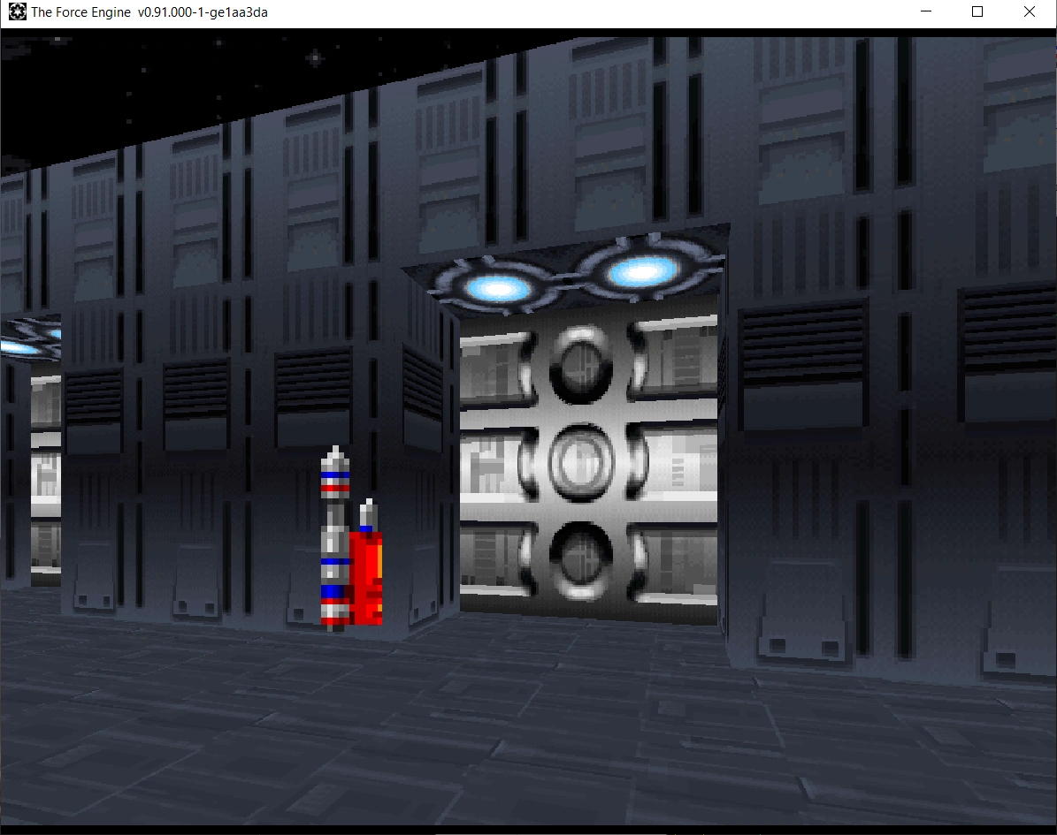1057x835 pixels.
Task: Click The Force Engine app icon in title bar
Action: point(18,11)
